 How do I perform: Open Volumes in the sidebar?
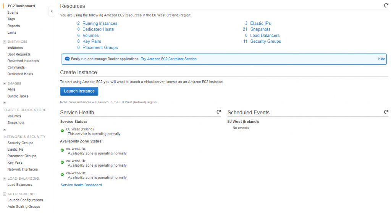(14, 116)
